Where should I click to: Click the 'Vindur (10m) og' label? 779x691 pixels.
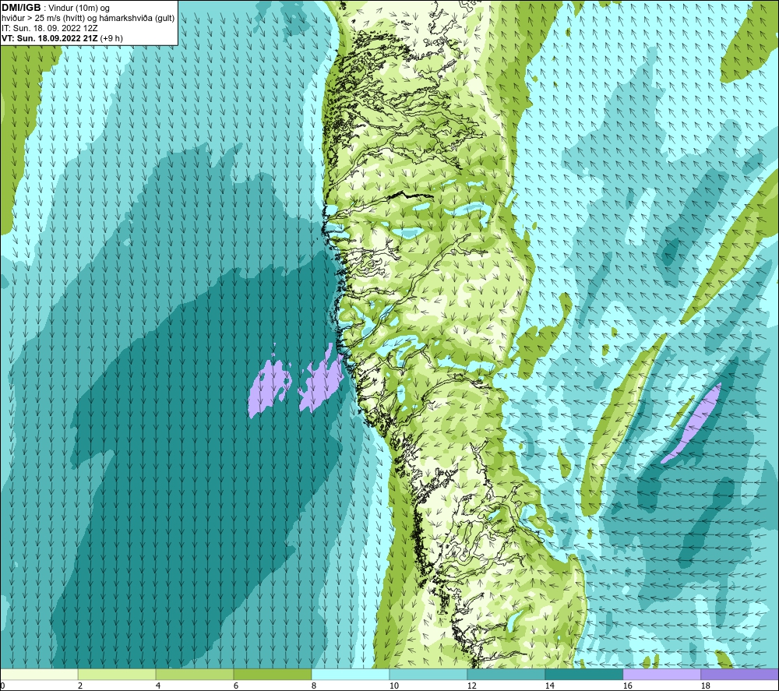click(x=80, y=9)
